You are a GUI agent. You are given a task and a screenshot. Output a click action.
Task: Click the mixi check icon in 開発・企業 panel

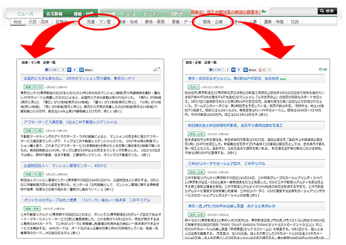point(233,70)
